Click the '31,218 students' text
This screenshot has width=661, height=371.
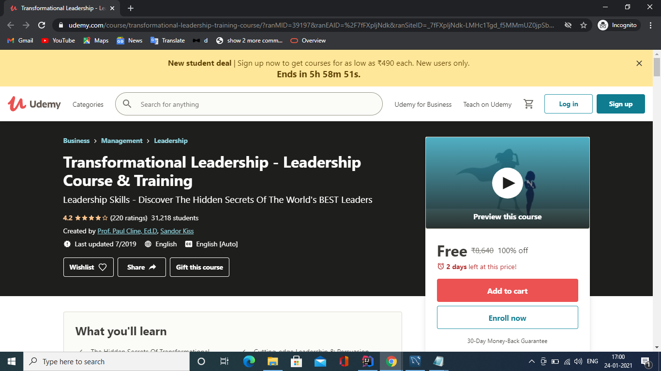175,218
